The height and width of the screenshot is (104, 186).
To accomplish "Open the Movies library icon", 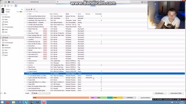I will pyautogui.click(x=5, y=6).
